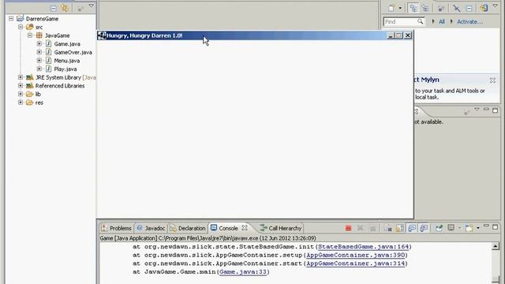Select Menu.java in Package Explorer
The width and height of the screenshot is (505, 284).
66,61
